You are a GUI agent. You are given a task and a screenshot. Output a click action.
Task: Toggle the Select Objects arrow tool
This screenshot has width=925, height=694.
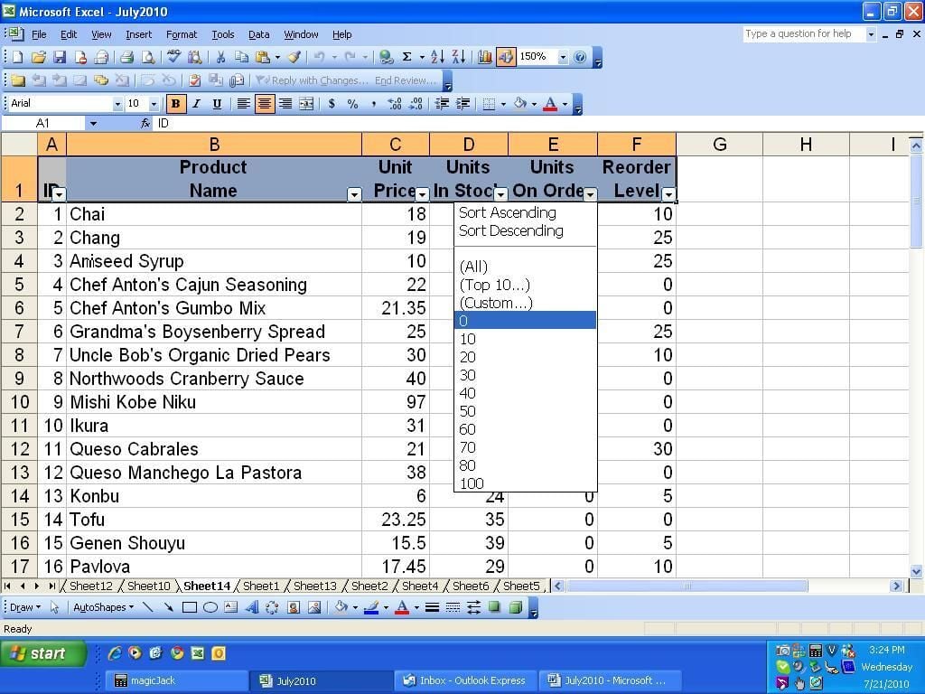[54, 607]
